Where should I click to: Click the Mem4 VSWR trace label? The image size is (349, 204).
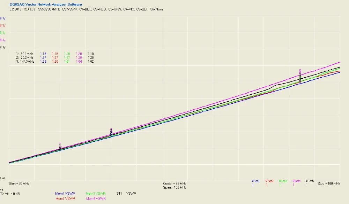96,198
